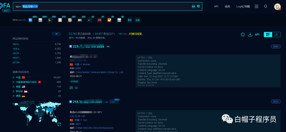
Task: Click the 8888 port badge
Action: (276, 47)
